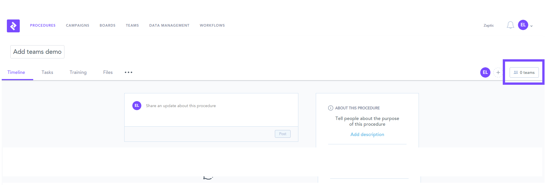The height and width of the screenshot is (185, 548).
Task: Navigate to Boards
Action: point(107,25)
